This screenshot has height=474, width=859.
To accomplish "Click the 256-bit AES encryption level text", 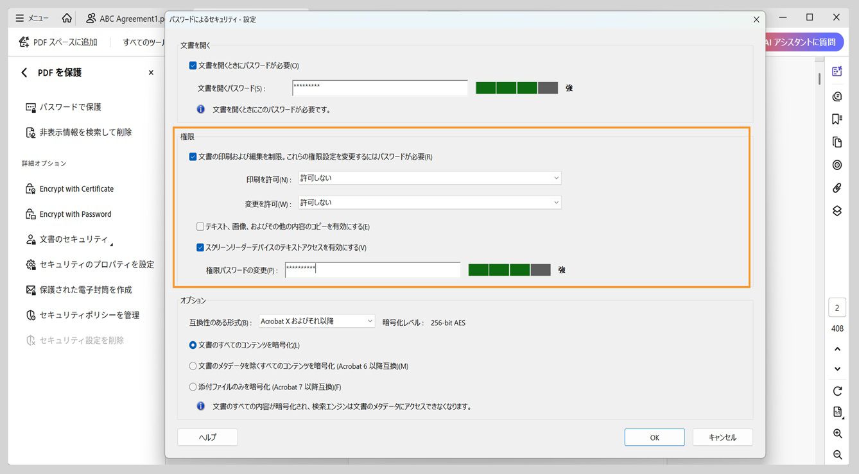I will click(x=448, y=323).
